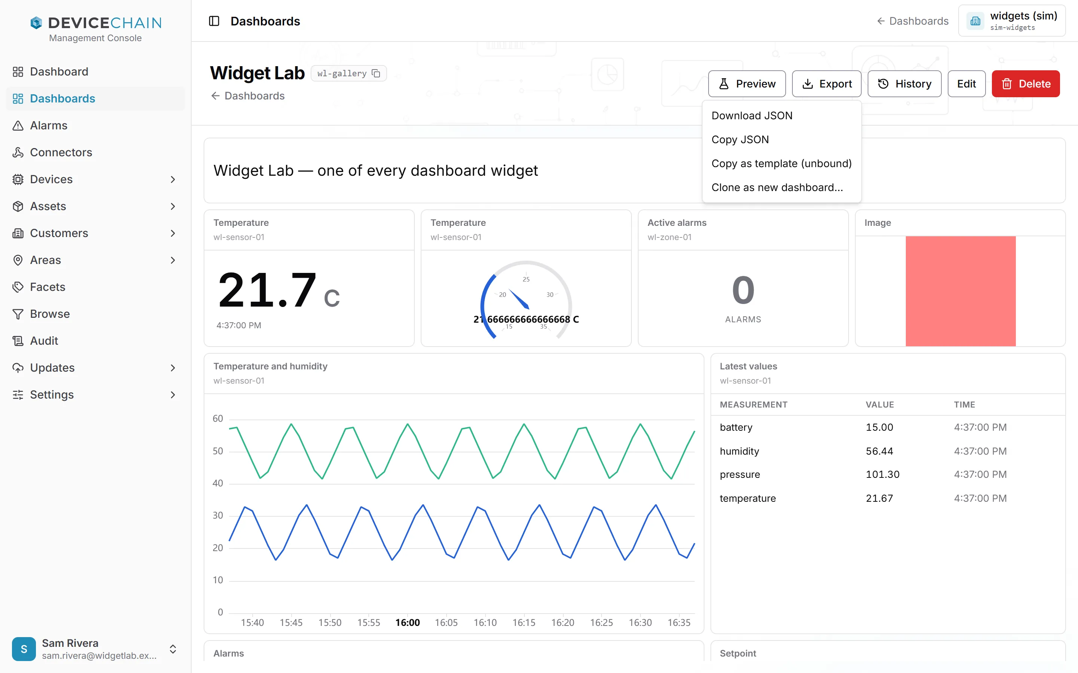Copy the wl-gallery token
This screenshot has width=1078, height=673.
(x=376, y=73)
